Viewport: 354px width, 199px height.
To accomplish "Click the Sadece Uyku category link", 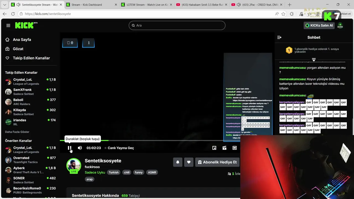I will [95, 172].
